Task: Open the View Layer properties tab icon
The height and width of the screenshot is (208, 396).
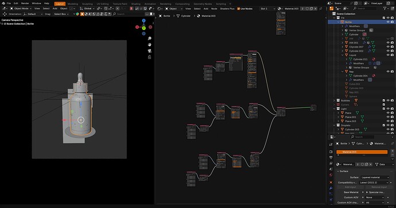Action: (x=331, y=163)
